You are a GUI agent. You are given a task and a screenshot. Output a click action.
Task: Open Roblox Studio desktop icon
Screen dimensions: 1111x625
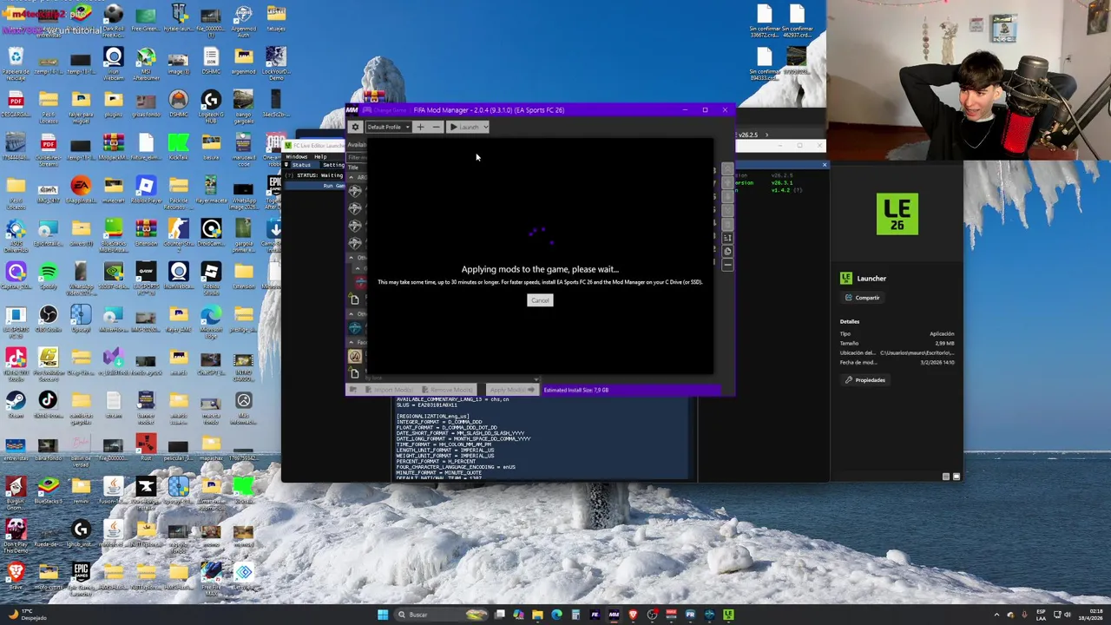(x=210, y=278)
